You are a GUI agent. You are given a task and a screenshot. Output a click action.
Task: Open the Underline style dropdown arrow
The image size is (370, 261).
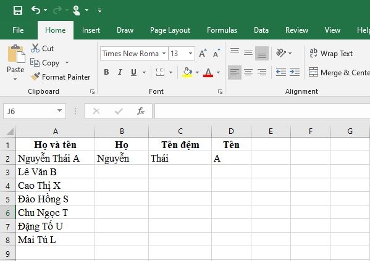[144, 72]
